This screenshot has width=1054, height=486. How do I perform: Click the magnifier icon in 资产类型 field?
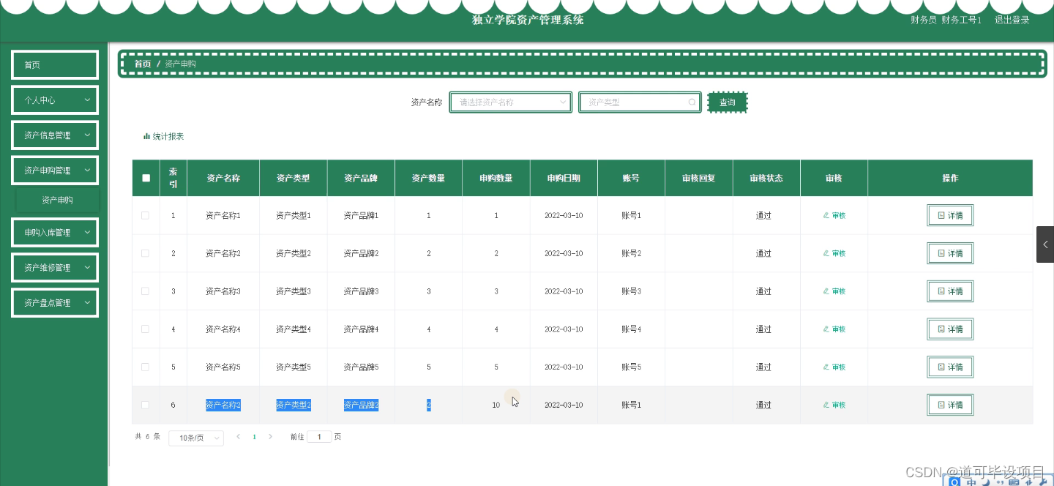coord(692,102)
